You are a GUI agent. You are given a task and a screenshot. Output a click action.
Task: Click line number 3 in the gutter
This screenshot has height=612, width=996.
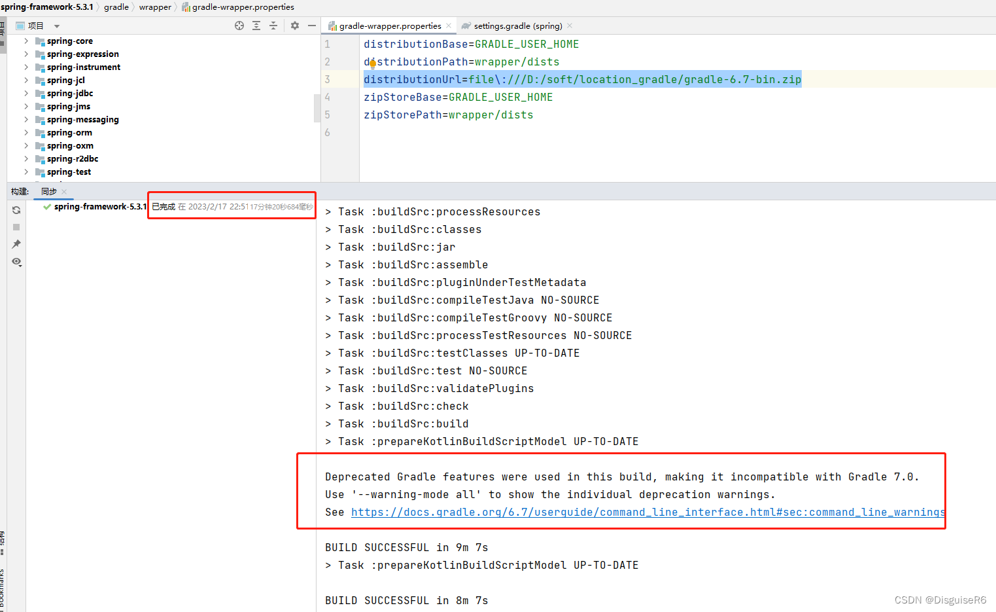coord(328,79)
